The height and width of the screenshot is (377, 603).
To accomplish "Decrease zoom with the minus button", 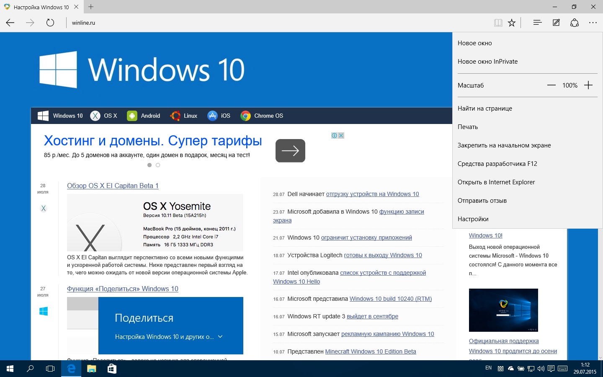I will coord(551,85).
